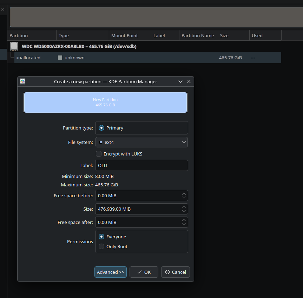Select the Only Root permissions option

point(101,246)
